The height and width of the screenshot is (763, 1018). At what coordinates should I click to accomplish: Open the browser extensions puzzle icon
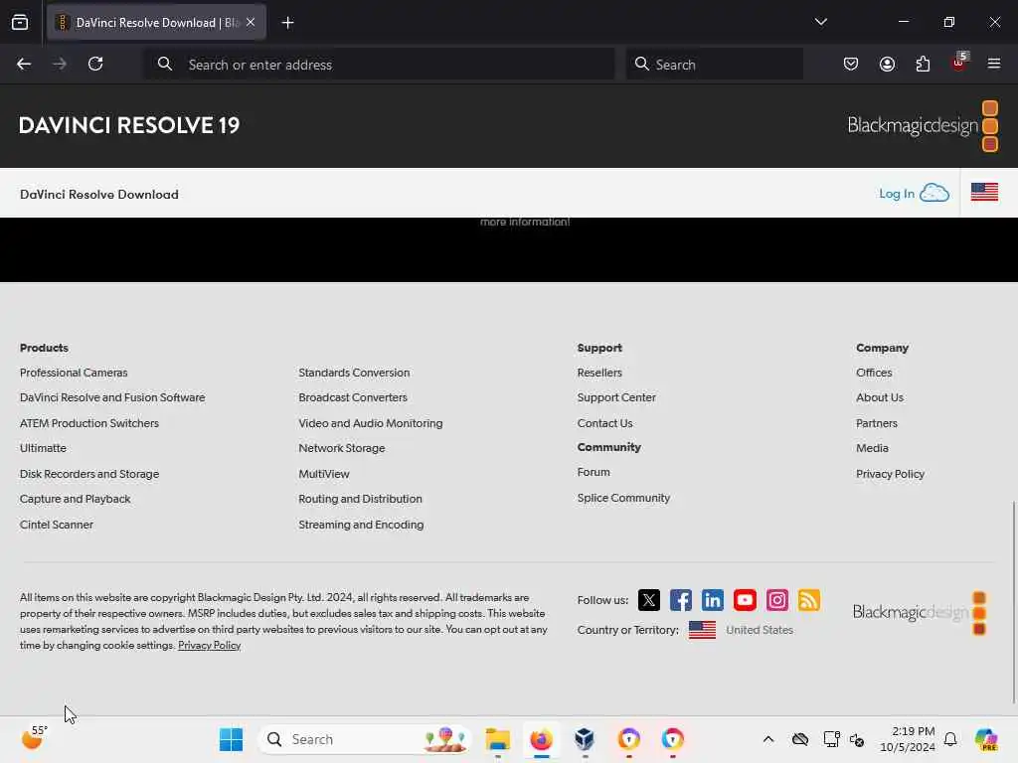click(x=923, y=64)
